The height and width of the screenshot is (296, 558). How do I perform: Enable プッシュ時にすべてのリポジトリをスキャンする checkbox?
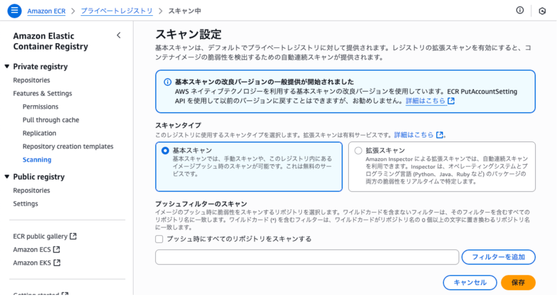pyautogui.click(x=159, y=239)
